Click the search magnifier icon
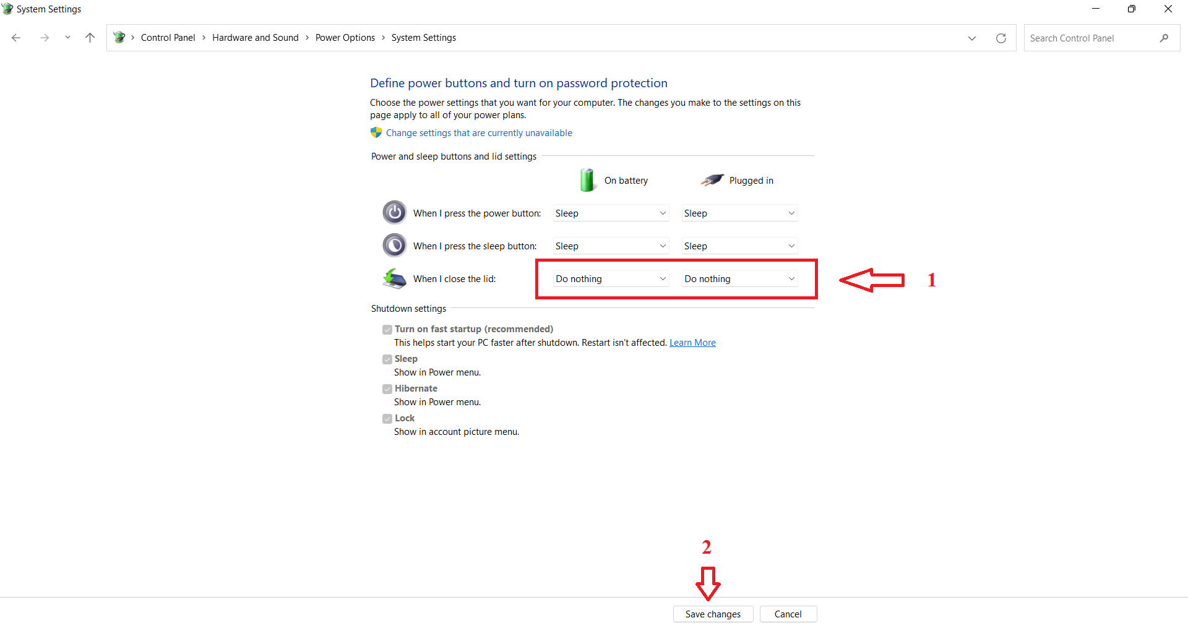Image resolution: width=1188 pixels, height=631 pixels. point(1164,38)
